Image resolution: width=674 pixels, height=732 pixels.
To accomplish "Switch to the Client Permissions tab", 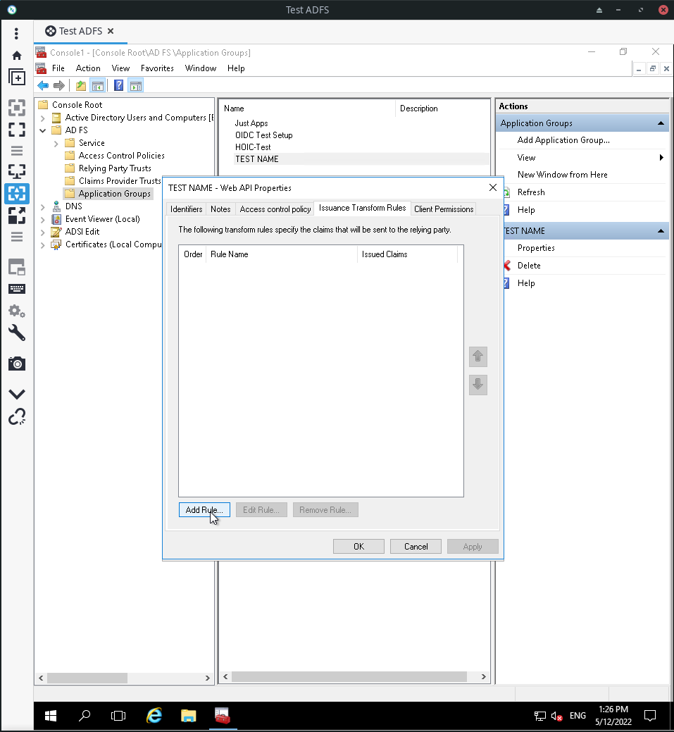I will [443, 209].
